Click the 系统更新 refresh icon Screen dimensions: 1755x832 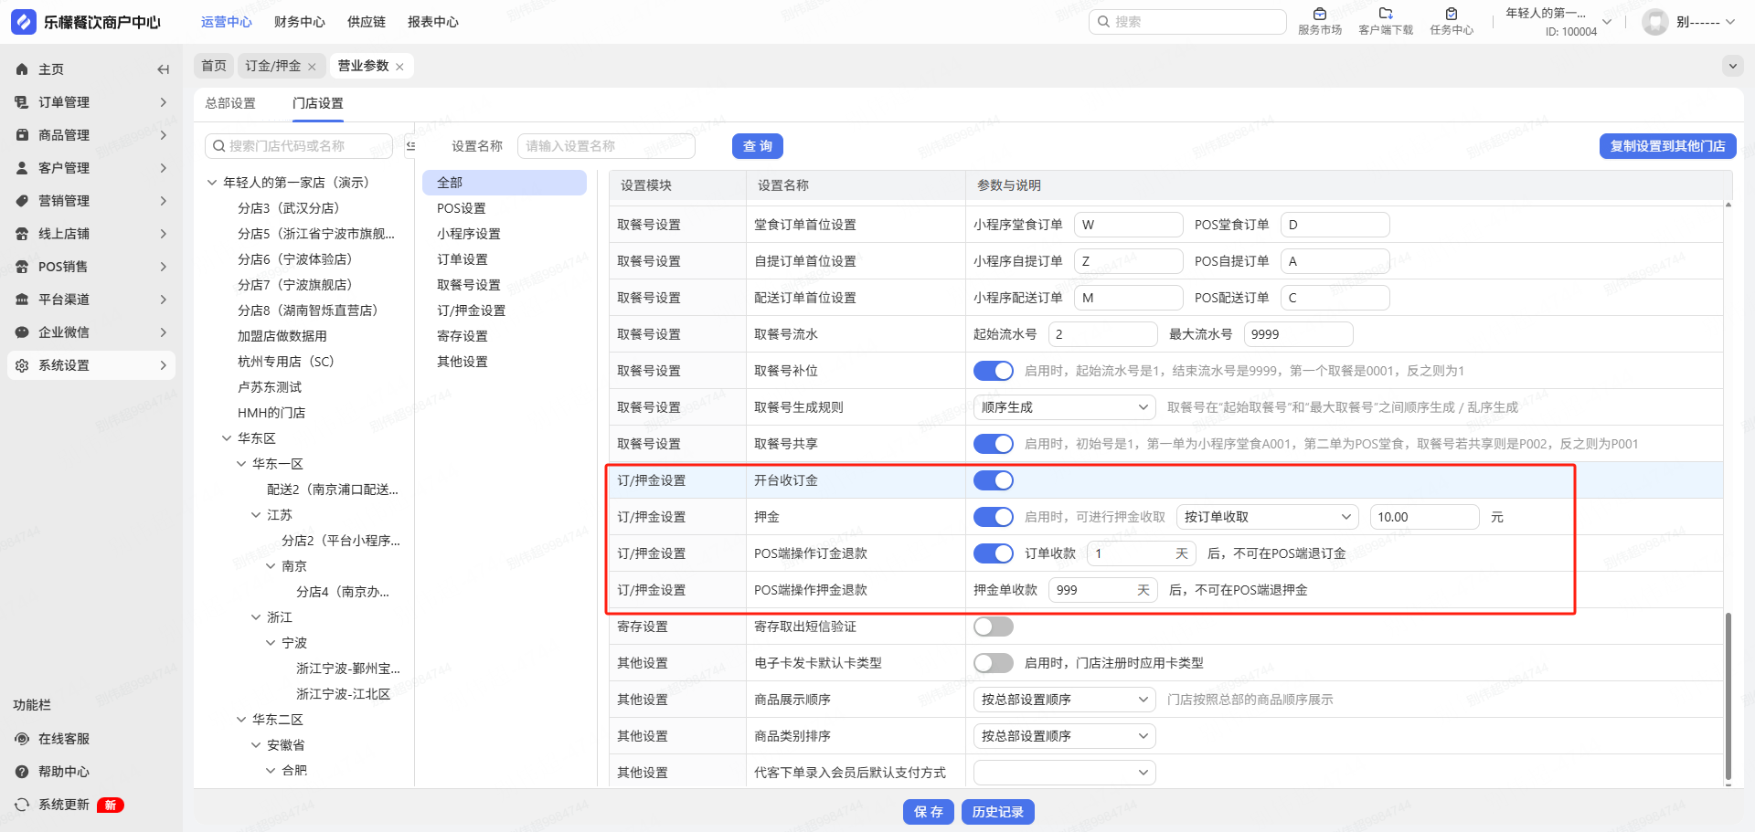coord(22,805)
